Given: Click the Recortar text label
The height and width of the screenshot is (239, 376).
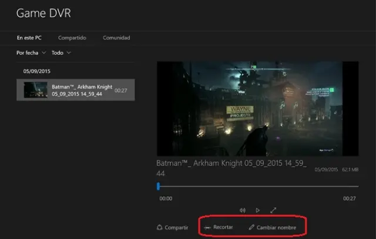Looking at the screenshot, I should pyautogui.click(x=223, y=227).
